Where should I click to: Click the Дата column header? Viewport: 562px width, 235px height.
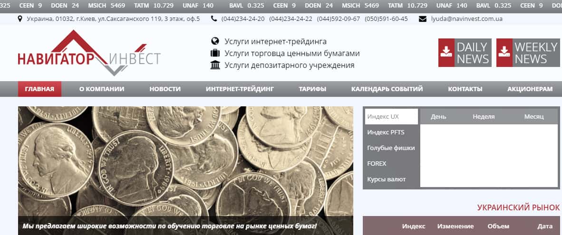545,226
